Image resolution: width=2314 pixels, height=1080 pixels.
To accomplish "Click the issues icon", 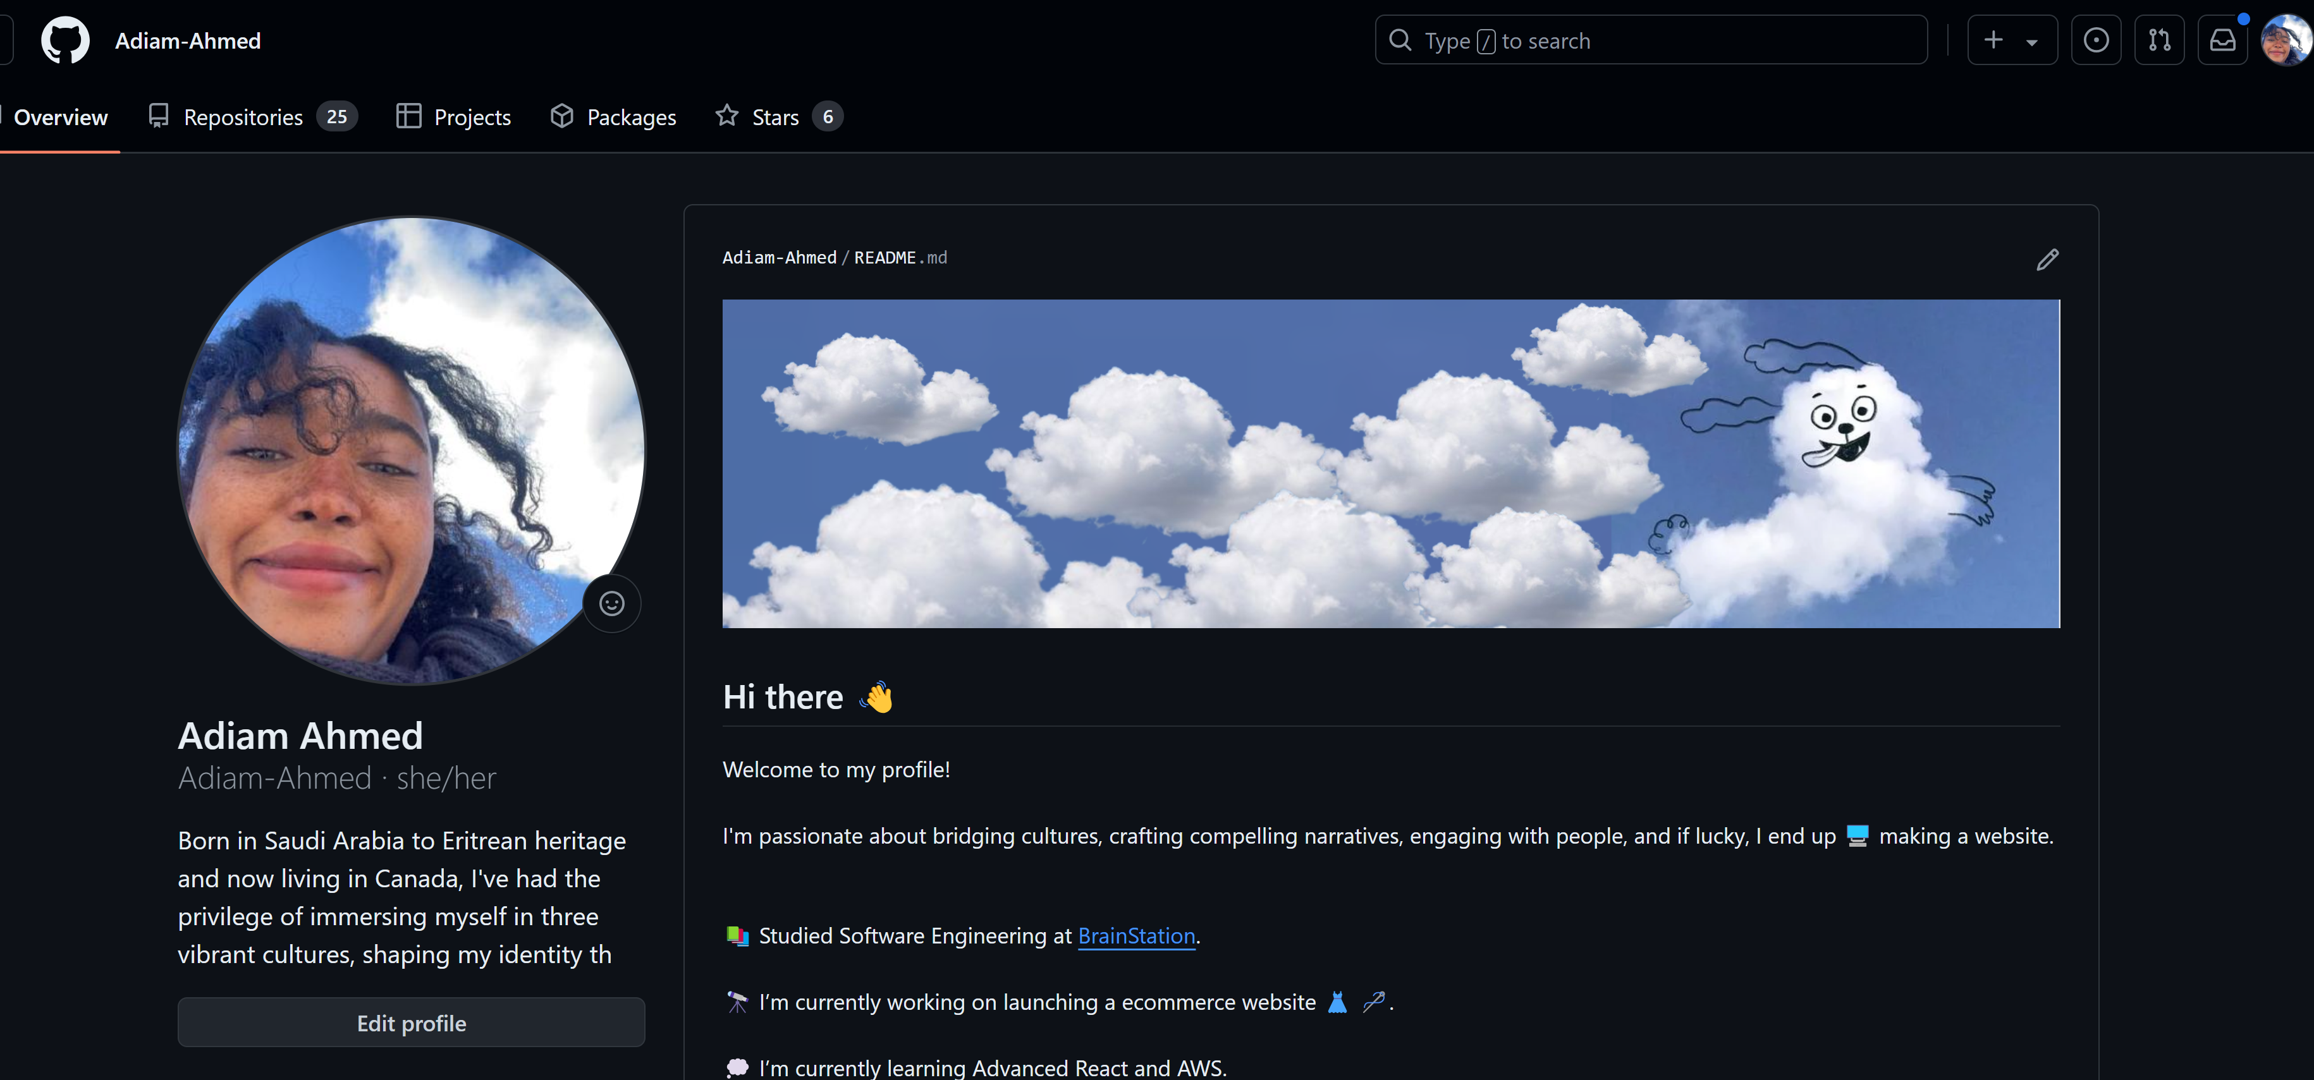I will click(2096, 40).
